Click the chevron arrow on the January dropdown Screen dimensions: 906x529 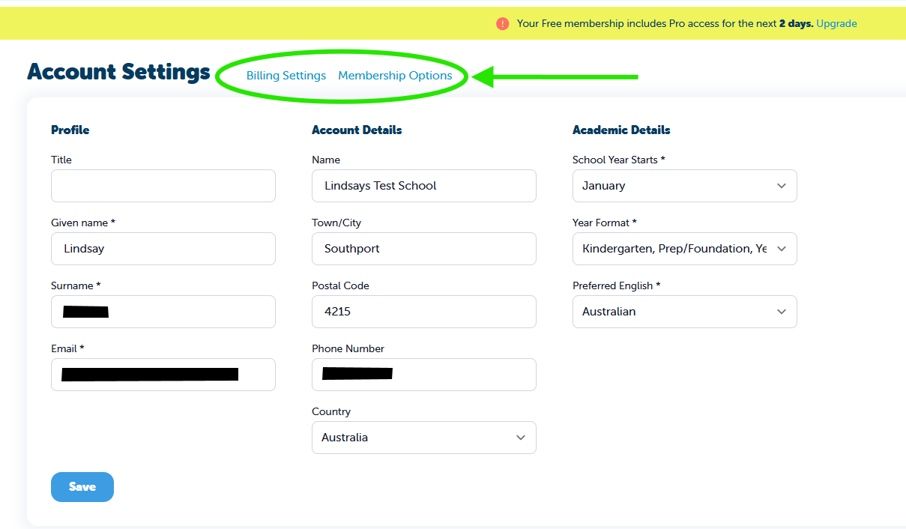(782, 186)
